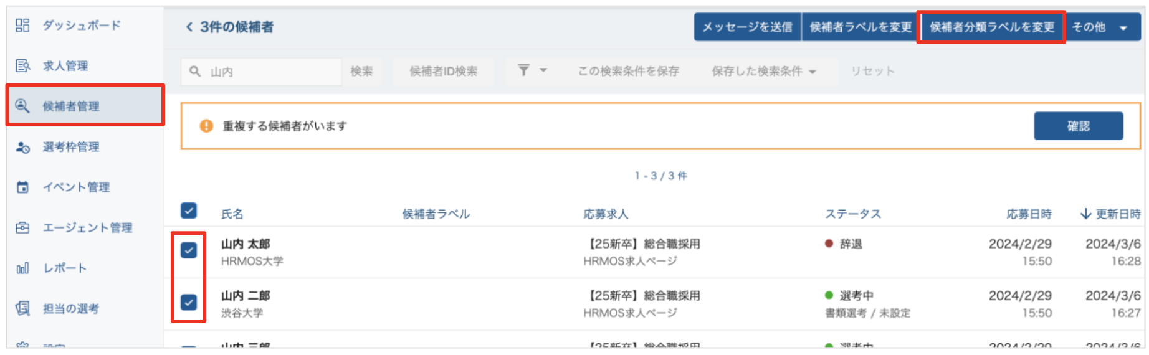Image resolution: width=1149 pixels, height=355 pixels.
Task: Open the その他 dropdown menu
Action: click(x=1100, y=27)
